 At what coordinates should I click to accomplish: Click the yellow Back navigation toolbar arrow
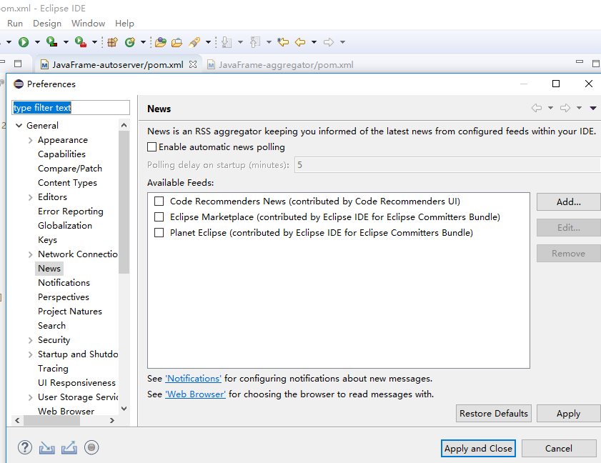300,41
